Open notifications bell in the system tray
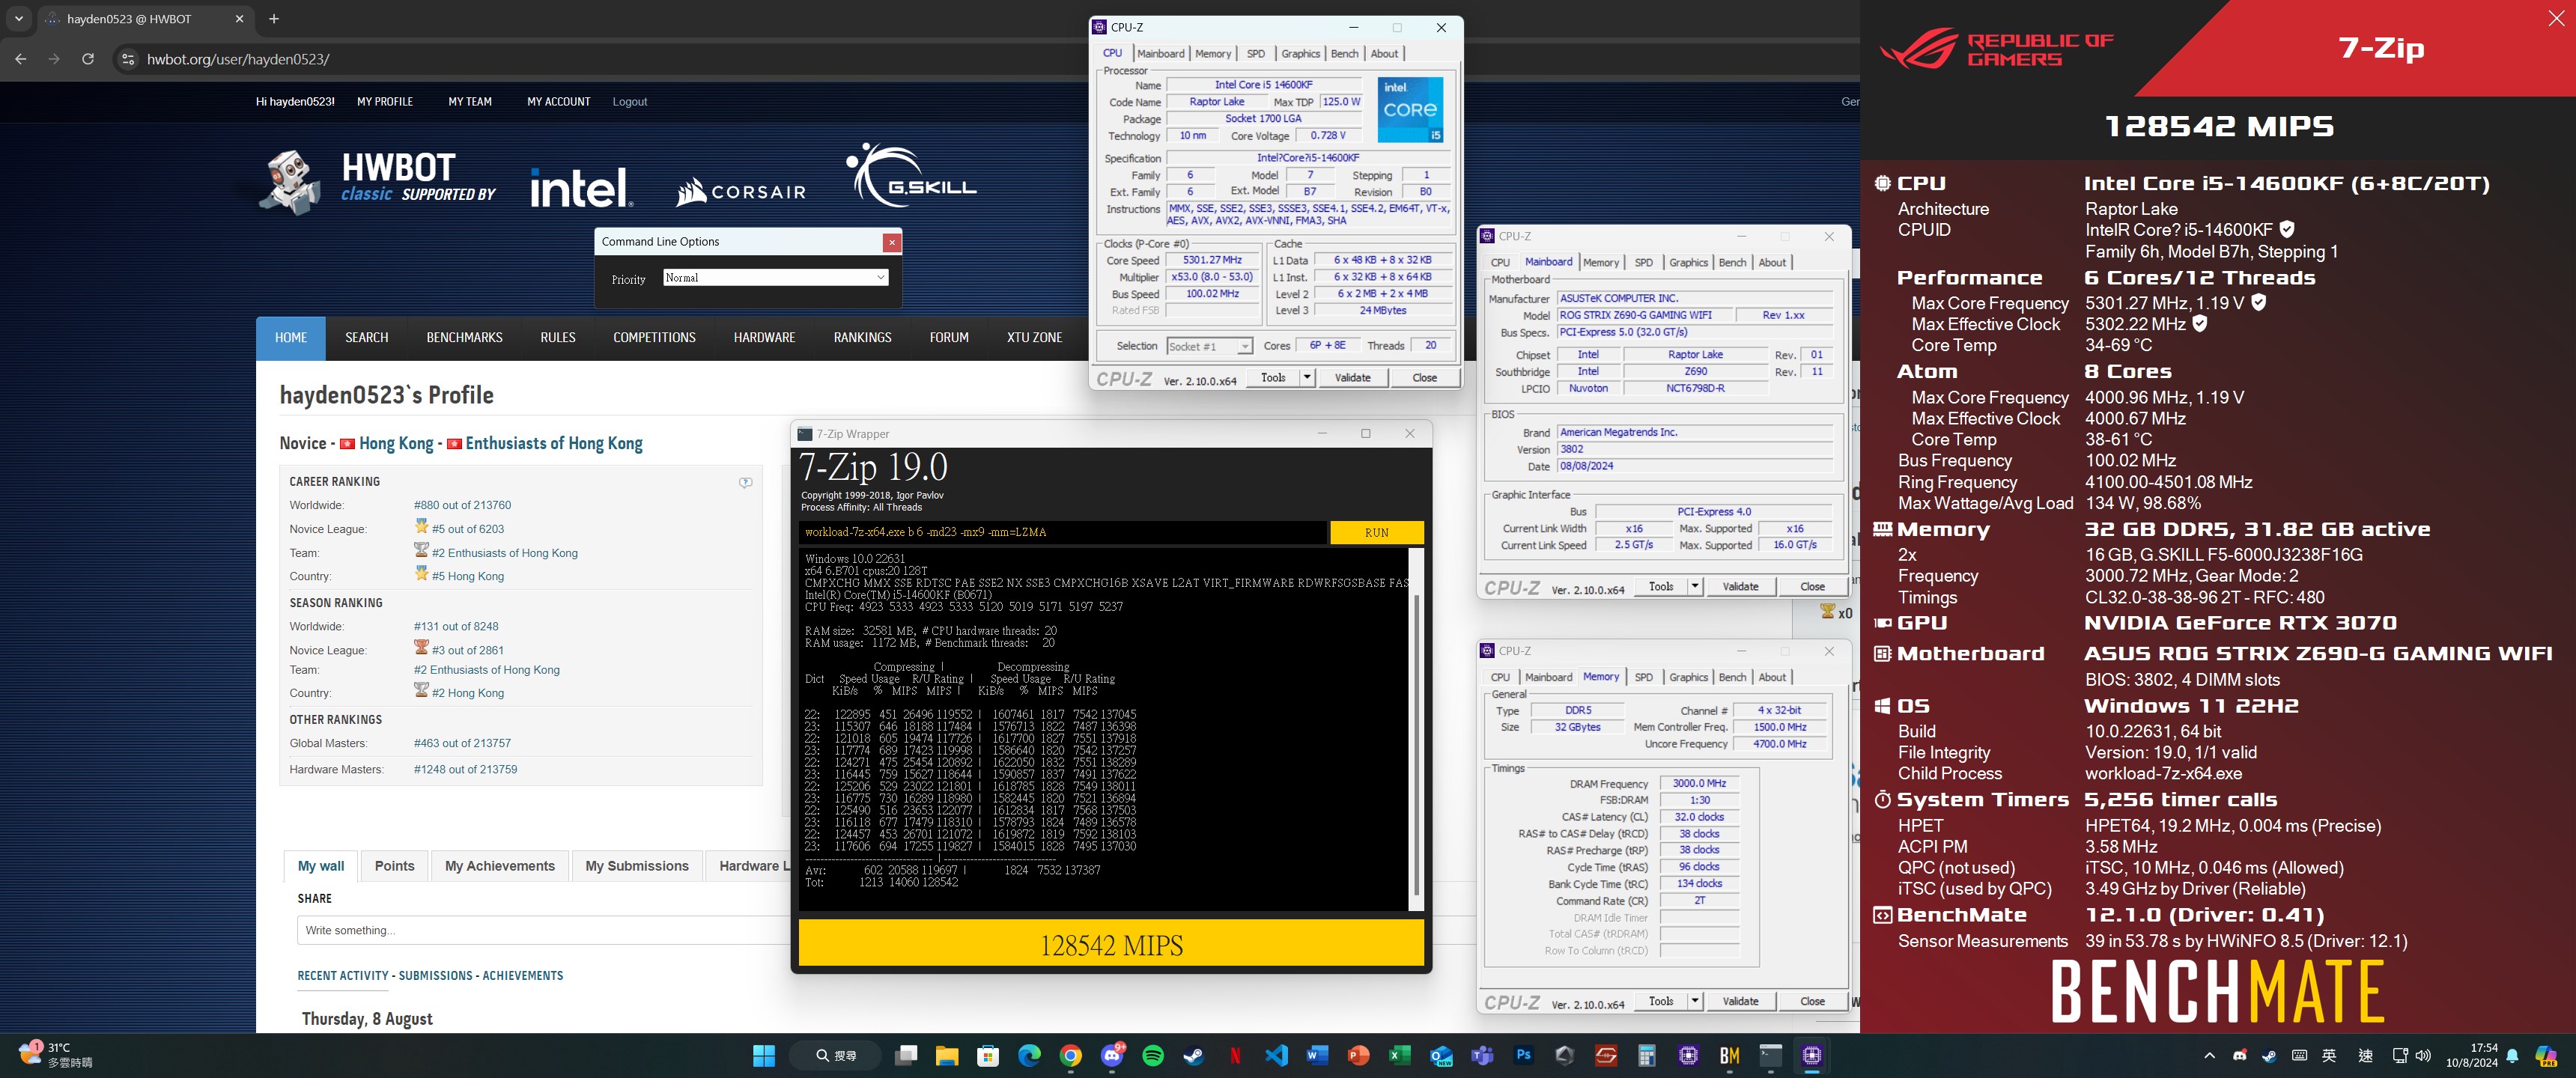The image size is (2576, 1078). point(2512,1056)
